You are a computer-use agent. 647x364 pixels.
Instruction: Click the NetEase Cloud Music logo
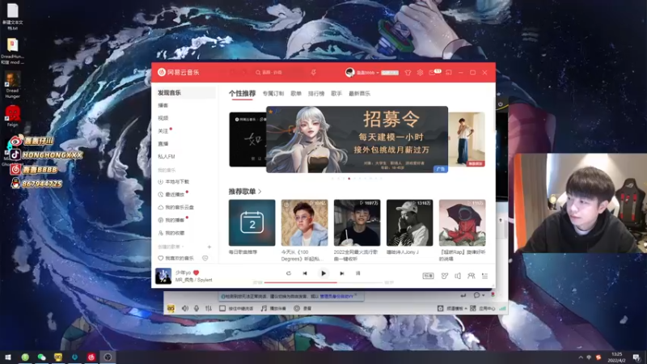(x=179, y=72)
